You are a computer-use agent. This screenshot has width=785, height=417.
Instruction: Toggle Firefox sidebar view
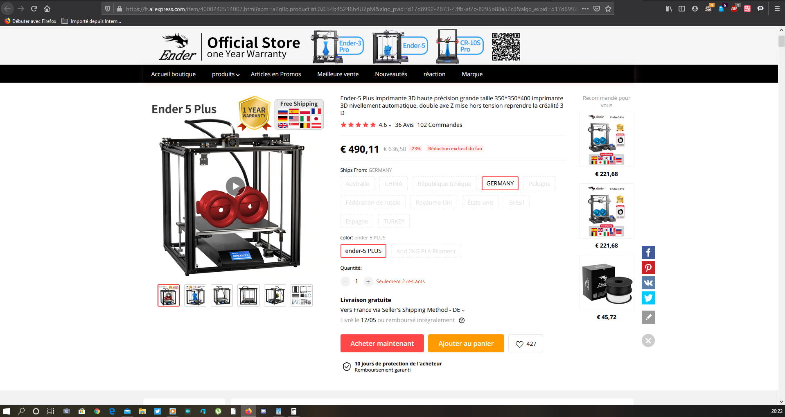[x=682, y=9]
